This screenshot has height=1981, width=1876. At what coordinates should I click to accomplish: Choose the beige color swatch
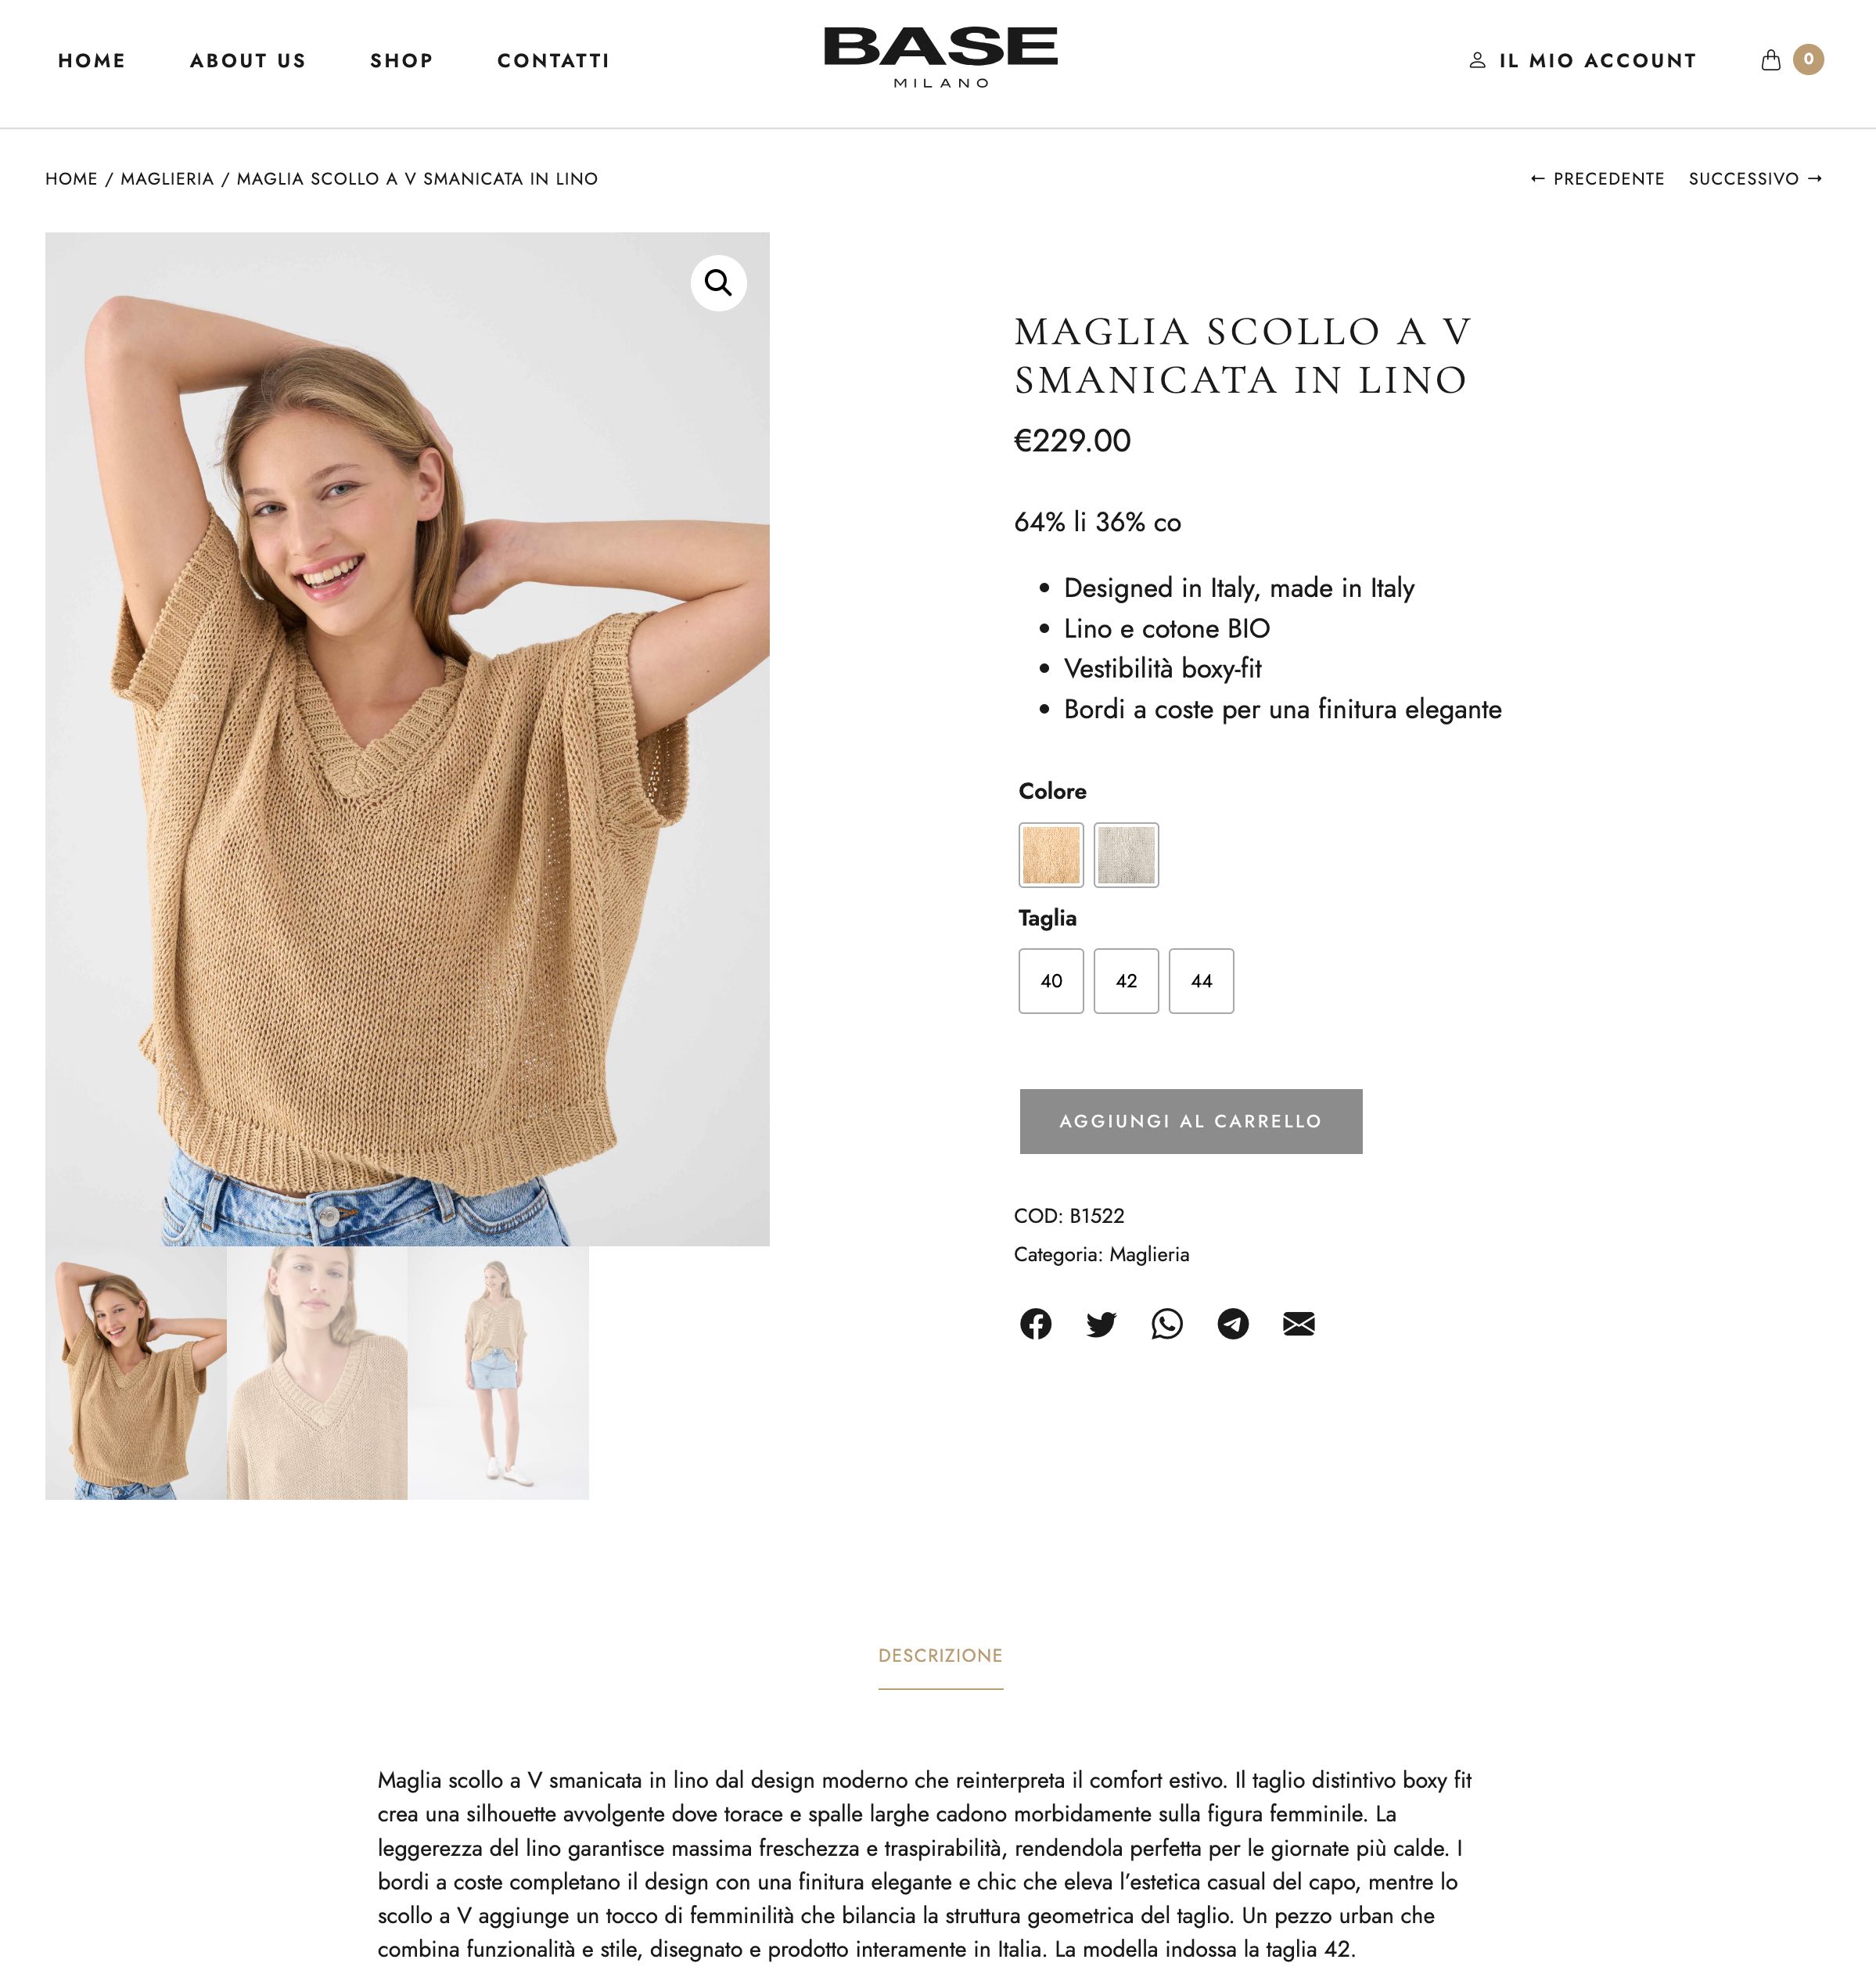tap(1051, 855)
